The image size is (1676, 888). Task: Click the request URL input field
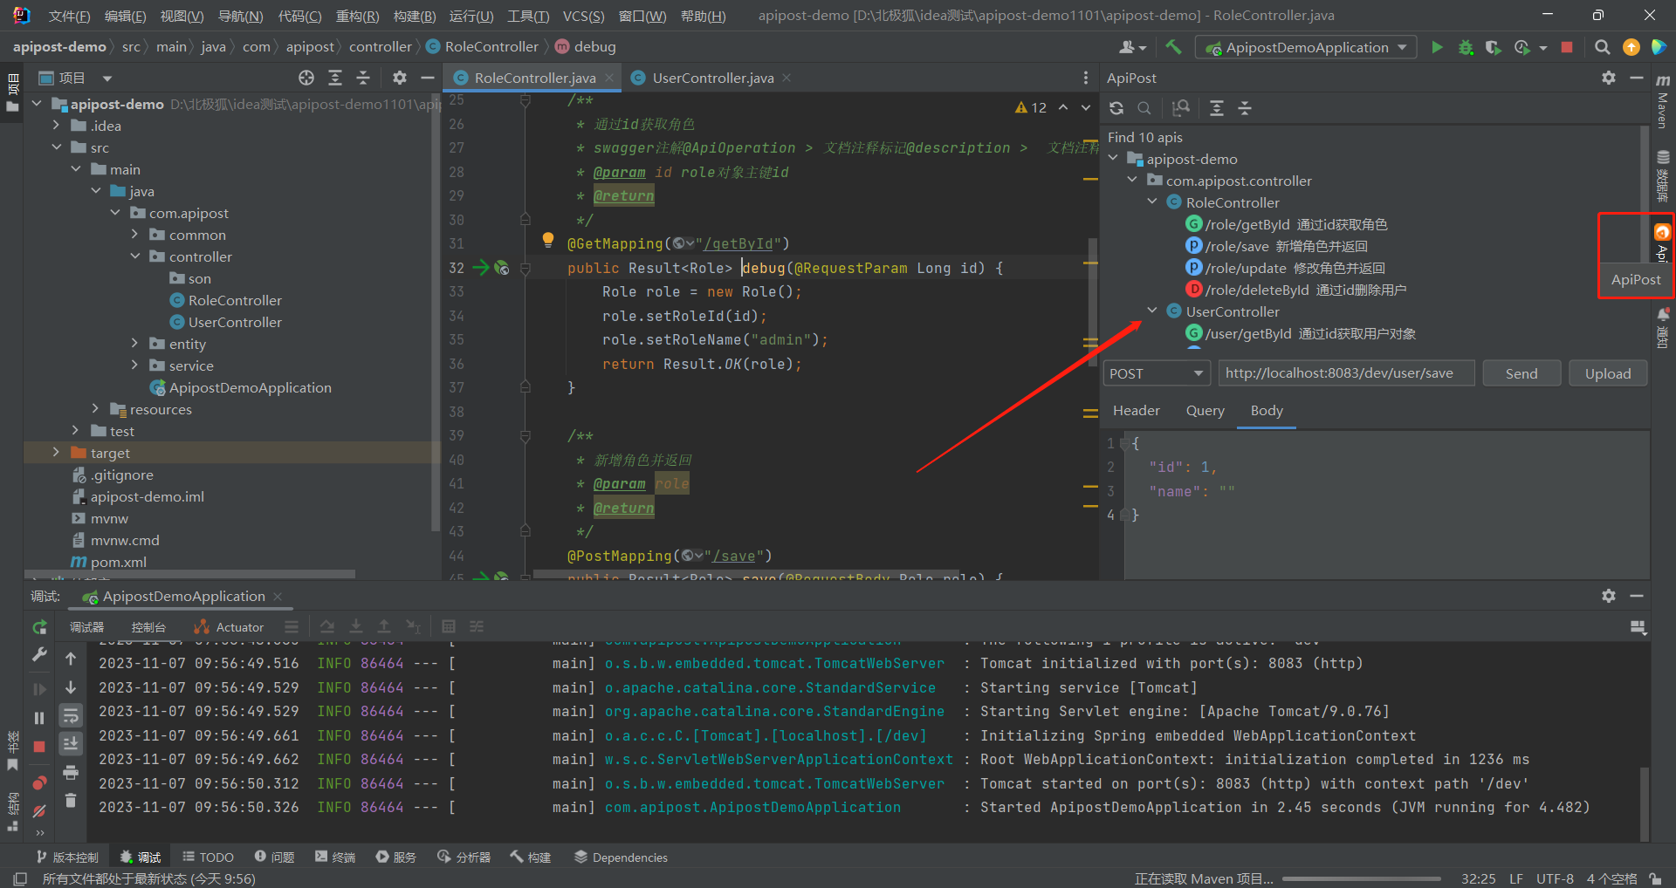1346,373
